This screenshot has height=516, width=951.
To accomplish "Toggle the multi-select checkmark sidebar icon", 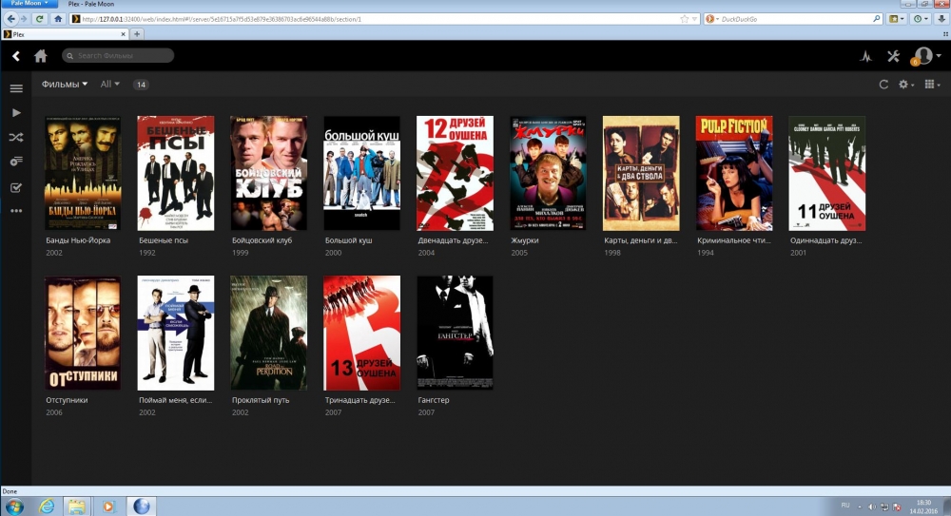I will (x=16, y=187).
